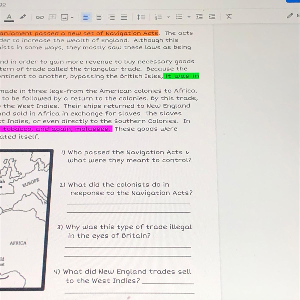Select the highlight color marker tool
Image resolution: width=300 pixels, height=300 pixels.
pyautogui.click(x=23, y=17)
